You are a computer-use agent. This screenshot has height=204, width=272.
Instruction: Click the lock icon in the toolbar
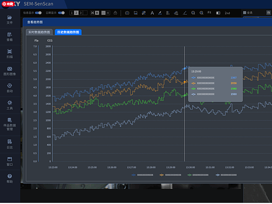coord(115,13)
